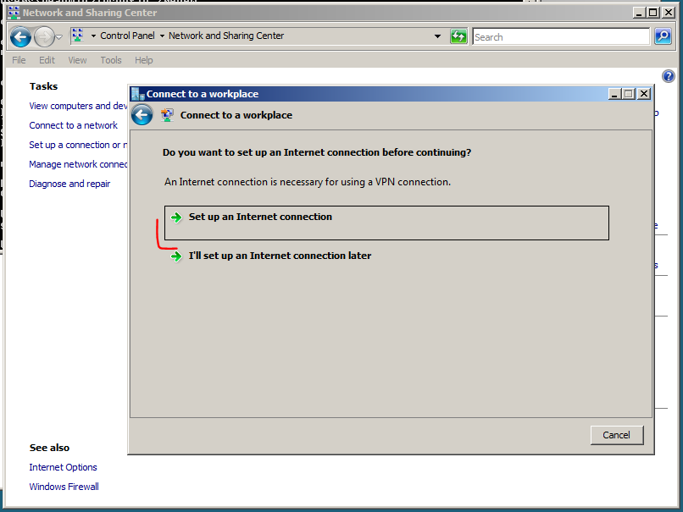Click the green refresh button
The width and height of the screenshot is (683, 512).
458,36
